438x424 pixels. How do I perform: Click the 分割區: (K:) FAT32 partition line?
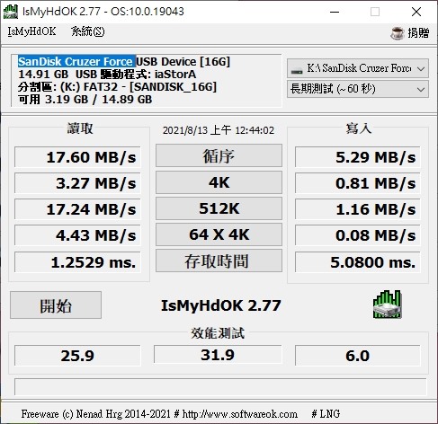tap(117, 87)
